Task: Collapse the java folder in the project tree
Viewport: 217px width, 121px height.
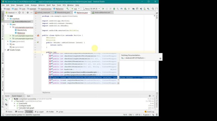Action: coord(8,24)
